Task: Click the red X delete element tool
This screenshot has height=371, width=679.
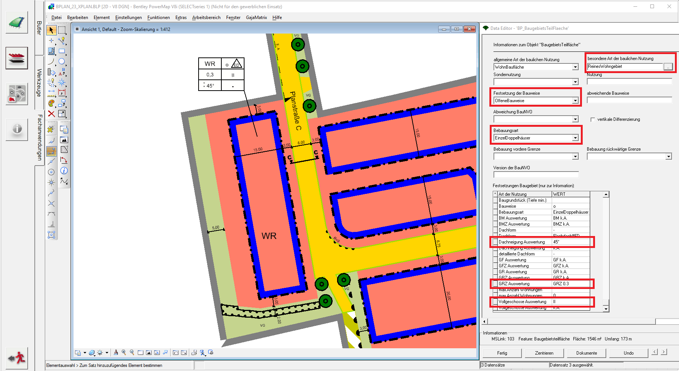Action: coord(52,114)
